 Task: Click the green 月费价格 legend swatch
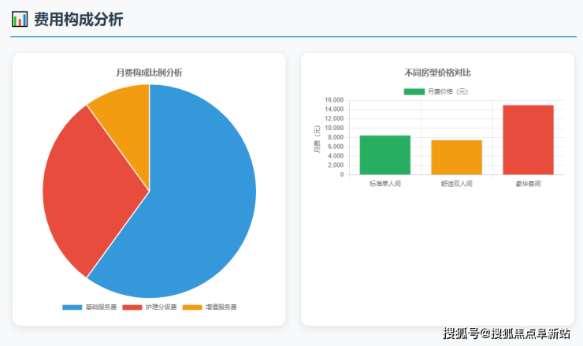tap(414, 91)
